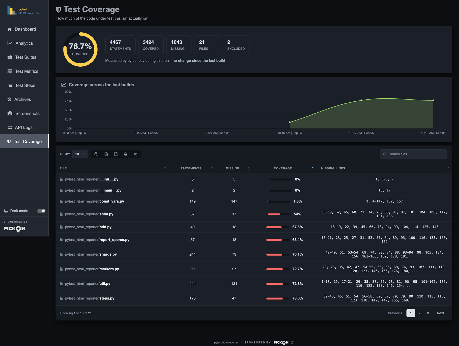Click the 4467 Statements stat card
The height and width of the screenshot is (346, 459).
tap(120, 45)
